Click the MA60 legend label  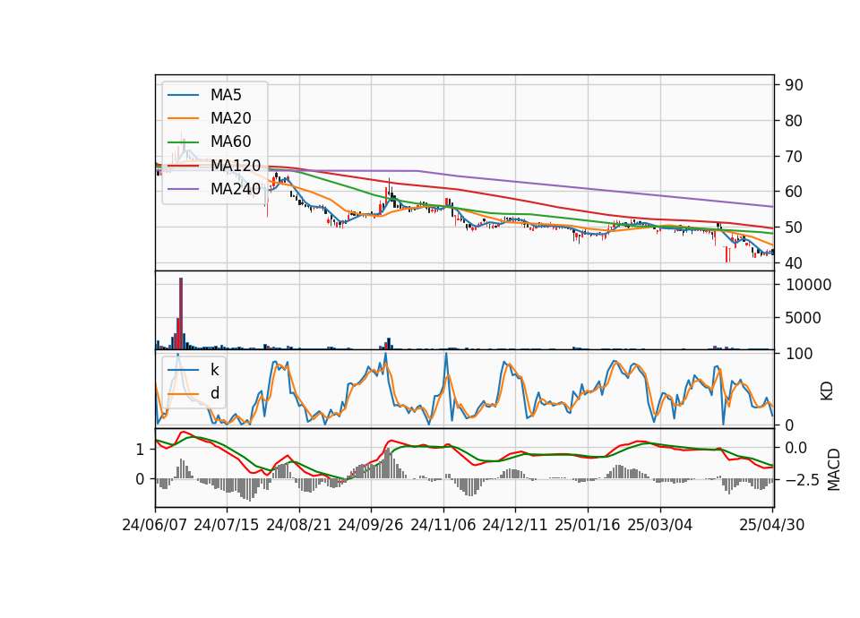coord(230,142)
